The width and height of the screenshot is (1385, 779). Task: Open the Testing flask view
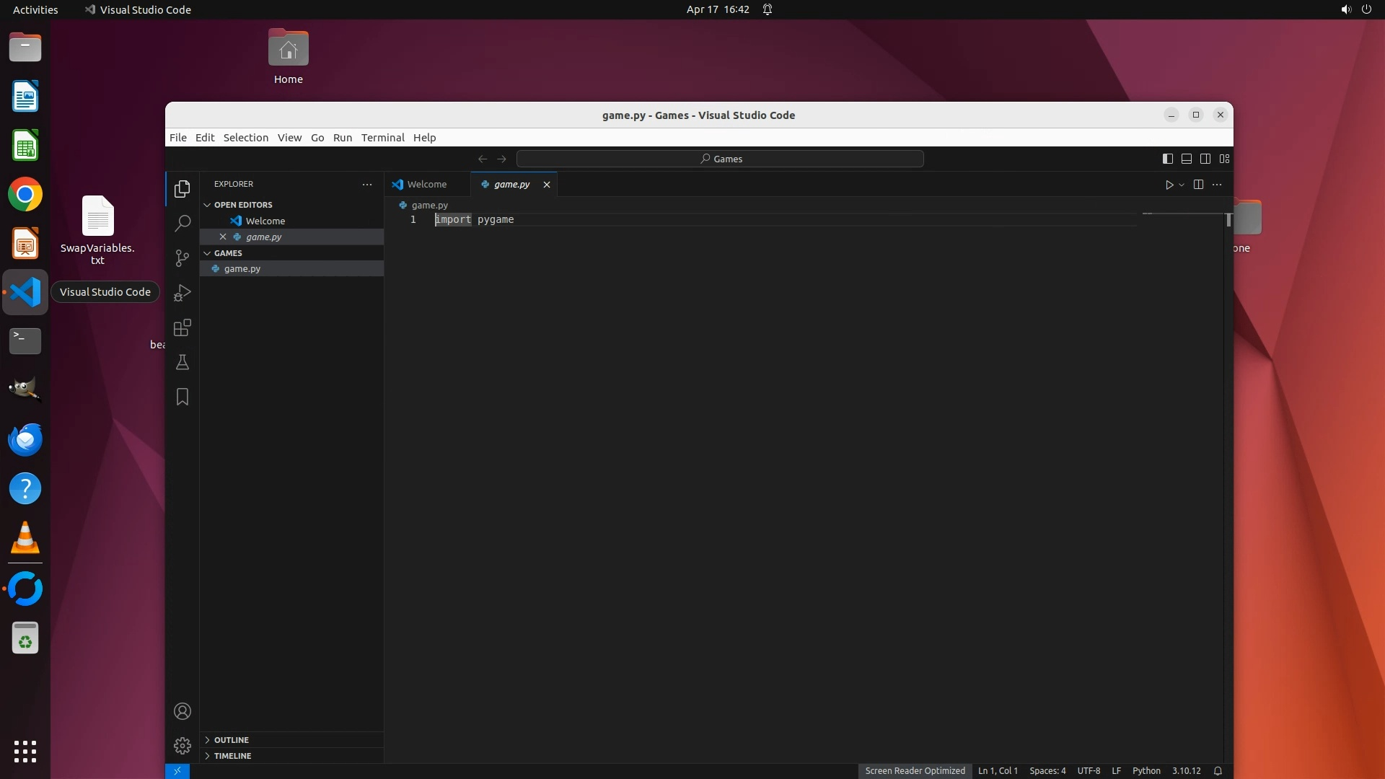coord(183,362)
